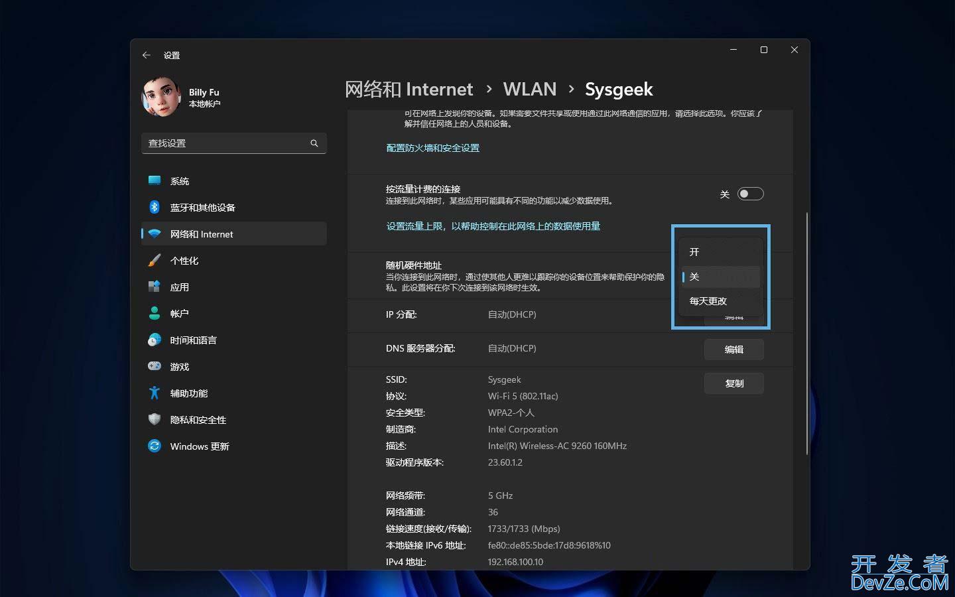Click the Wi-Fi 5 (802.11ac) protocol value
The height and width of the screenshot is (597, 955).
click(x=523, y=396)
